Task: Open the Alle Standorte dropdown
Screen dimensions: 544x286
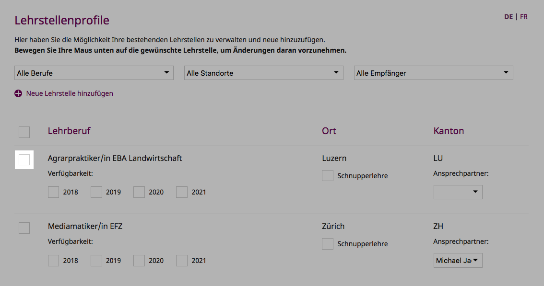Action: point(264,73)
